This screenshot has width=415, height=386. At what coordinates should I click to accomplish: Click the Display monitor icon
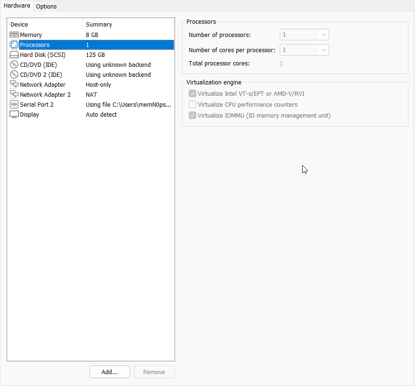(14, 114)
